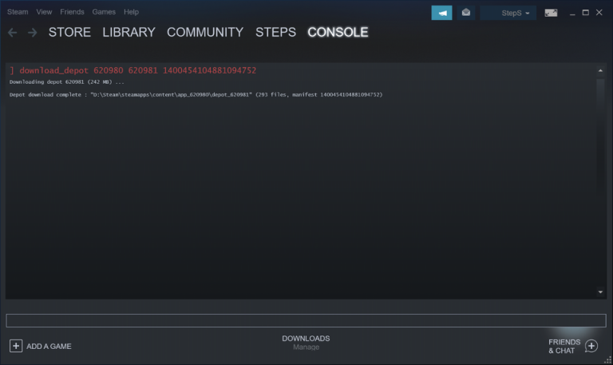Go to the COMMUNITY tab
The image size is (613, 365).
click(x=205, y=32)
